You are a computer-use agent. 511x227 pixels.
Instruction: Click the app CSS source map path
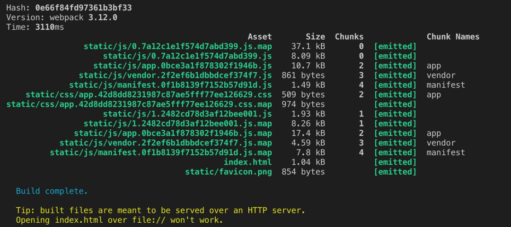(139, 104)
